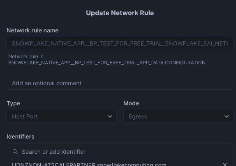Open the Type dropdown showing Host Port

coord(62,116)
